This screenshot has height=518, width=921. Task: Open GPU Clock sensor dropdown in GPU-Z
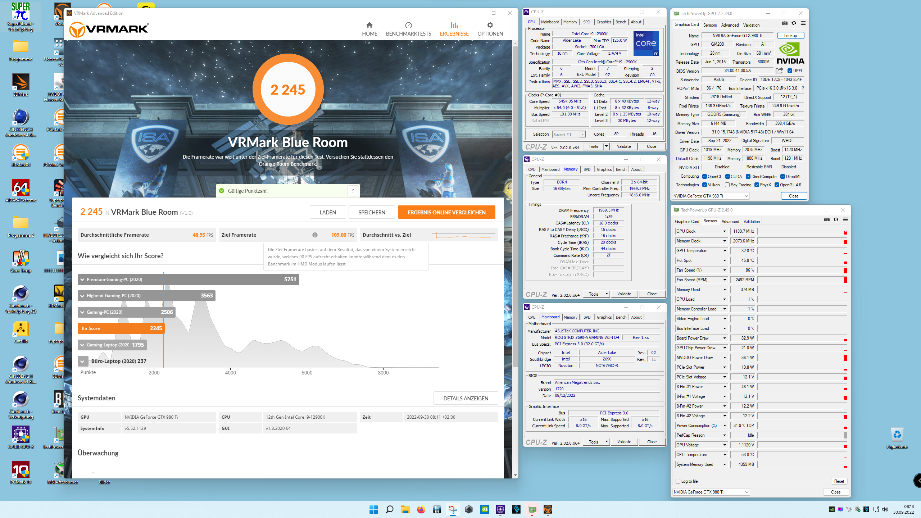pos(725,231)
